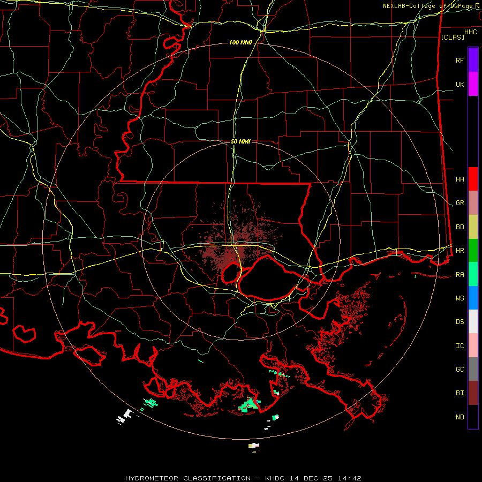The height and width of the screenshot is (482, 482).
Task: Select the IC legend label
Action: (x=460, y=346)
